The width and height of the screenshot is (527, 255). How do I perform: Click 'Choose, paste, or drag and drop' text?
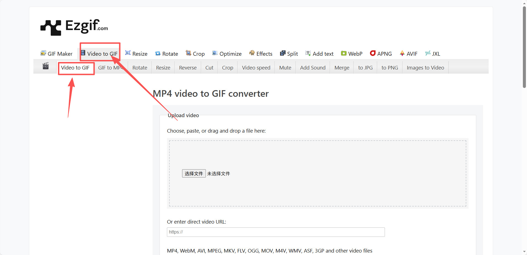216,131
